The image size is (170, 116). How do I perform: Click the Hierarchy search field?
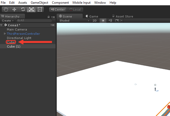(34, 20)
